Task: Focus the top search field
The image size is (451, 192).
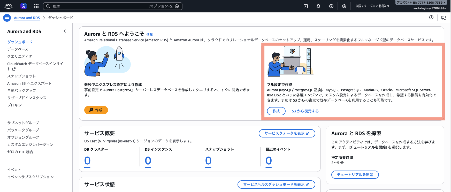Action: pos(113,6)
